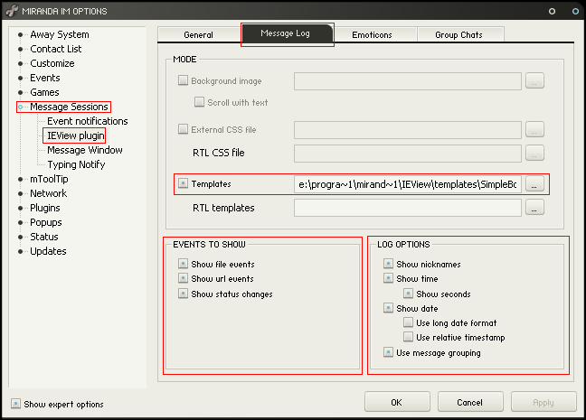Confirm with the OK button
Viewport: 586px width, 420px height.
coord(397,402)
